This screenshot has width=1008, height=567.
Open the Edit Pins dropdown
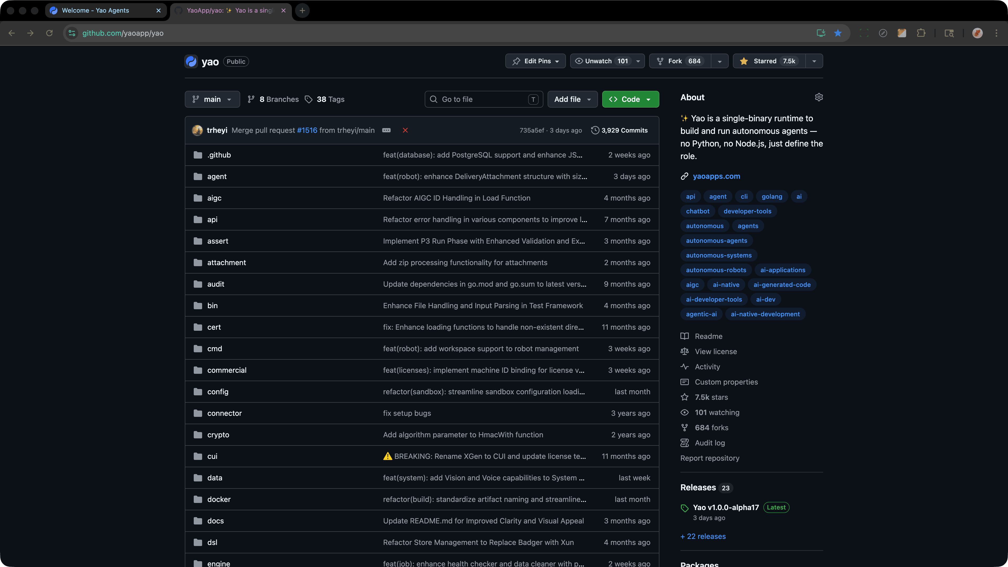pos(535,61)
